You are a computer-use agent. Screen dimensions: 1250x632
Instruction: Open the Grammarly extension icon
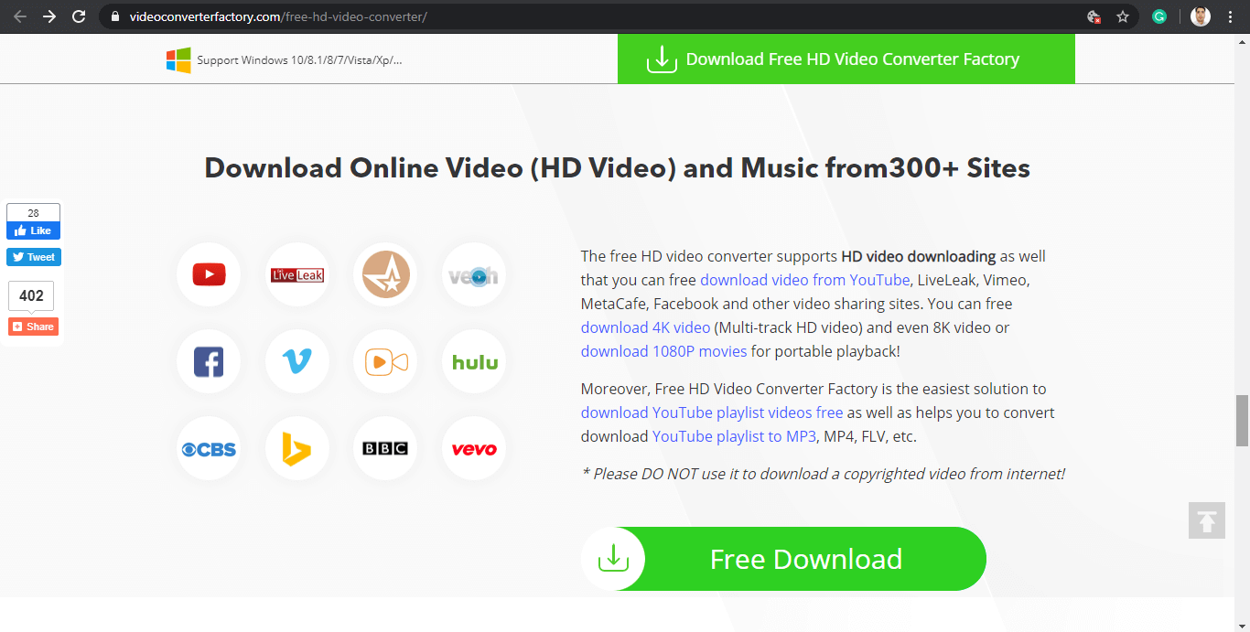click(x=1159, y=16)
